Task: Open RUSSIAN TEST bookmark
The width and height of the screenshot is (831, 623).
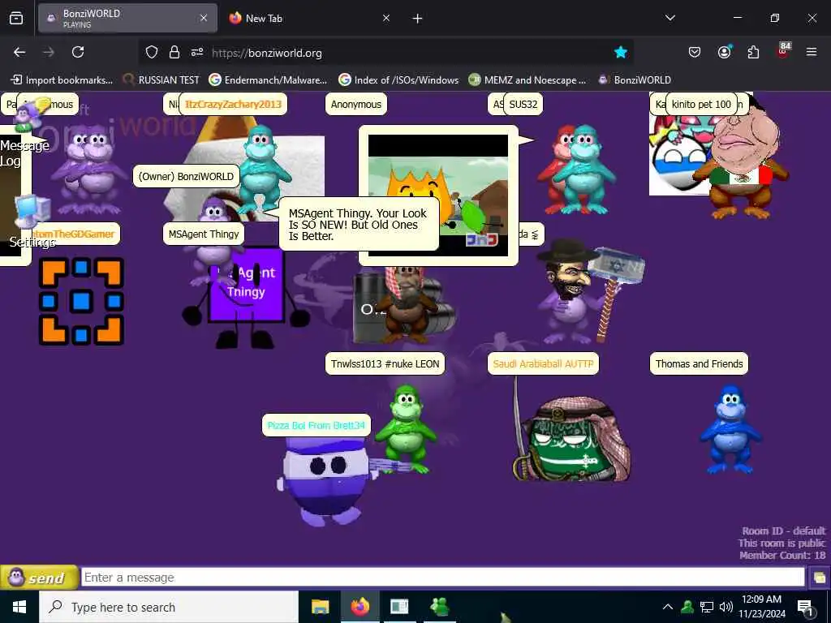Action: pos(161,80)
